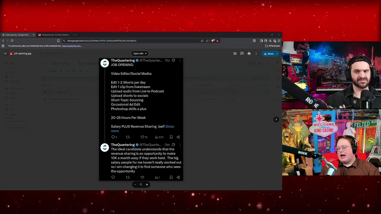The image size is (381, 214).
Task: Open the 'Open with' dropdown
Action: [x=140, y=53]
